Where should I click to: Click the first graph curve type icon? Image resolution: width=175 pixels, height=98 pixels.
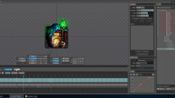pyautogui.click(x=131, y=75)
